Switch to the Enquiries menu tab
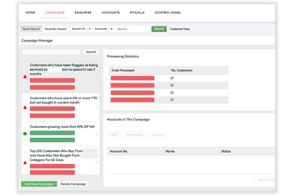The width and height of the screenshot is (293, 195). click(83, 12)
